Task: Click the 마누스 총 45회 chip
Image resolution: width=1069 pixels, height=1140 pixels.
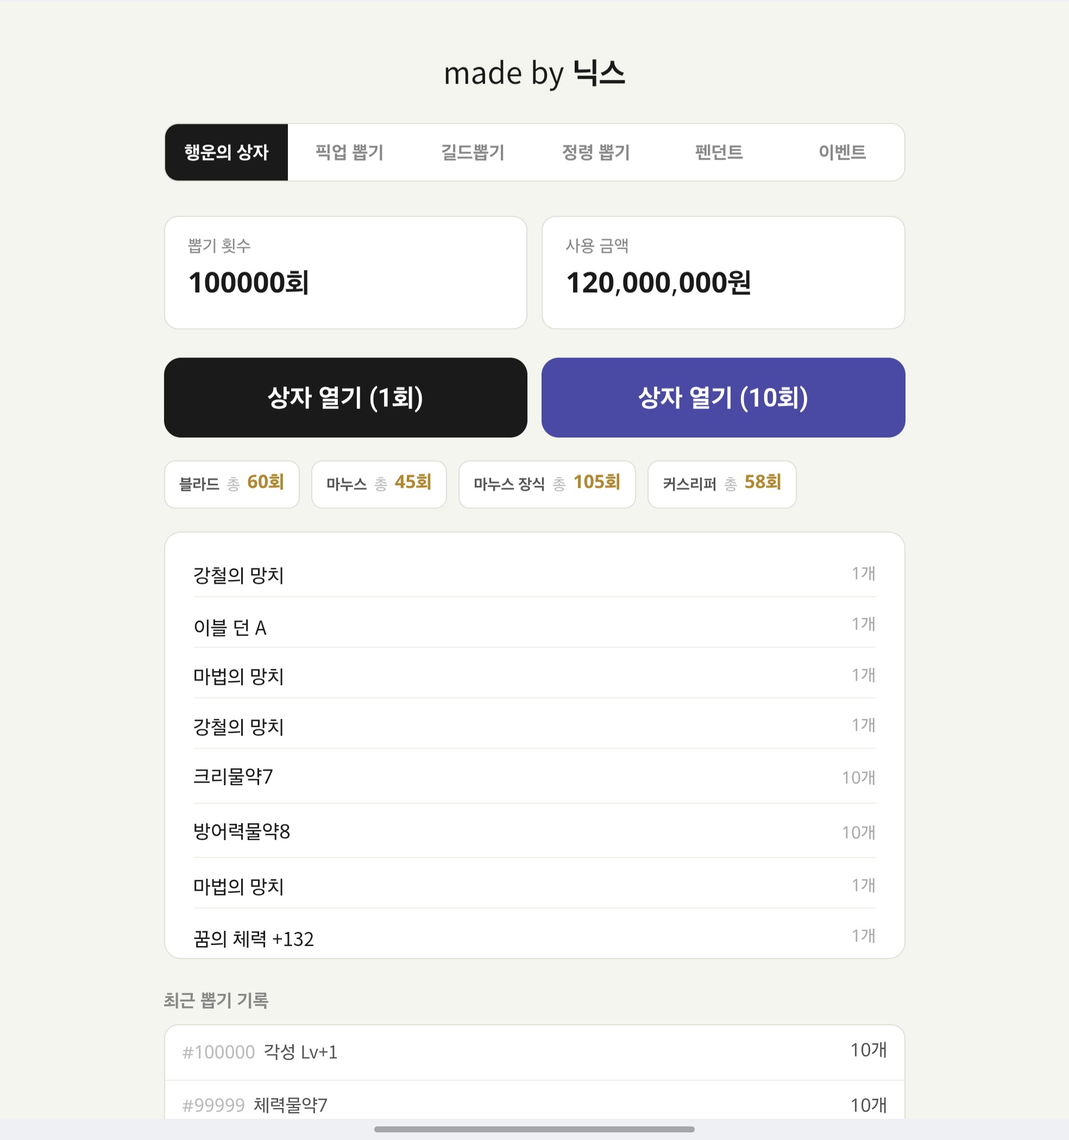Action: pyautogui.click(x=379, y=484)
